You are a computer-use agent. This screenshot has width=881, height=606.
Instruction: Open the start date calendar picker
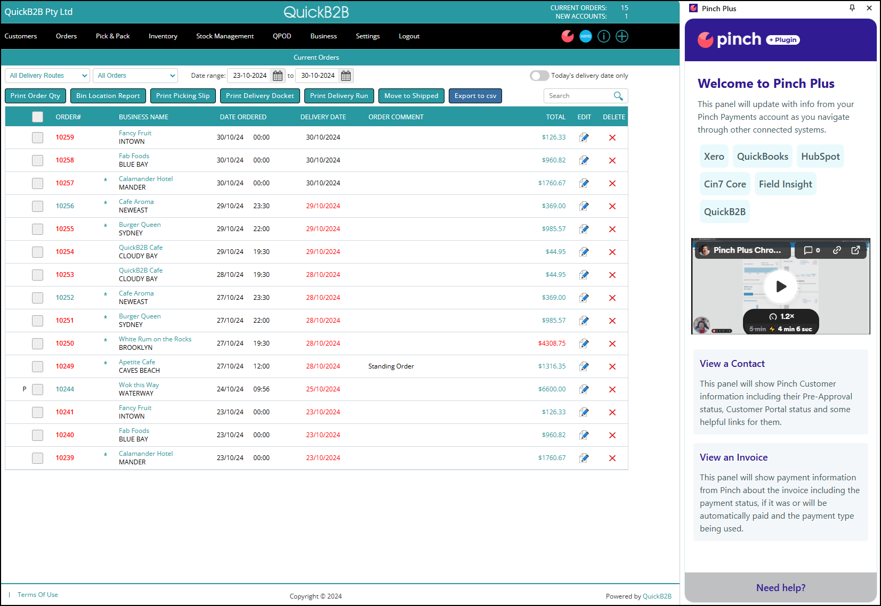point(278,76)
